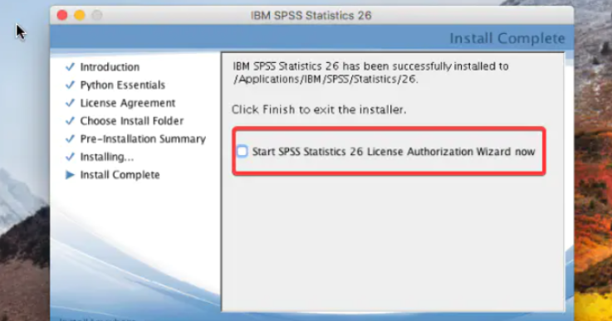Click the checkmark icon next to Installing...
Image resolution: width=612 pixels, height=321 pixels.
70,157
